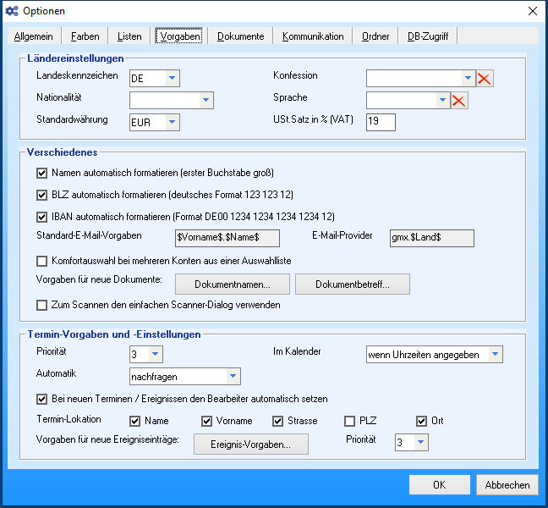
Task: Uncheck BLZ automatisch formatieren
Action: [x=42, y=195]
